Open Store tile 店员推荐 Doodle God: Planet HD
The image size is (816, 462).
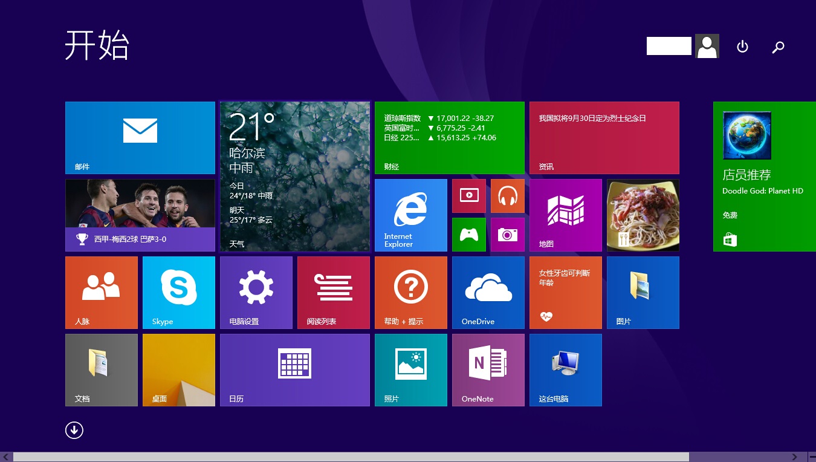pos(765,177)
